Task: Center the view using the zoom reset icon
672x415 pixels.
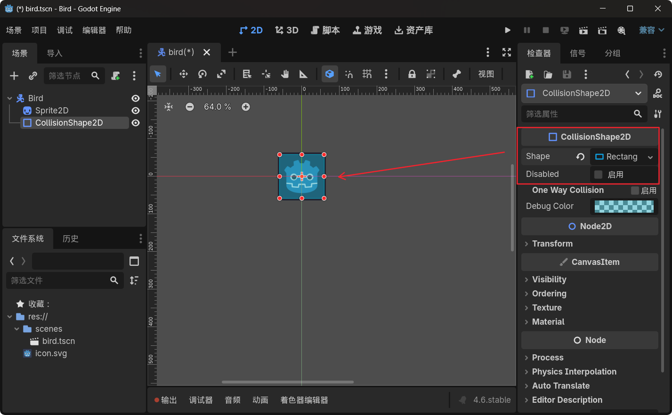Action: point(169,107)
